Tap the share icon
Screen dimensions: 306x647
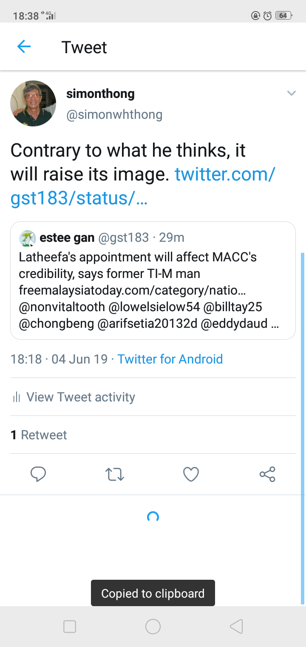pos(267,474)
